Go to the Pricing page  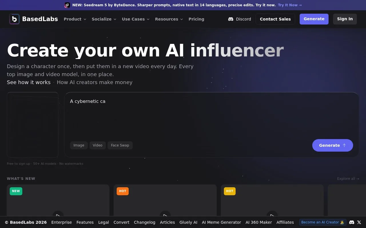(196, 19)
